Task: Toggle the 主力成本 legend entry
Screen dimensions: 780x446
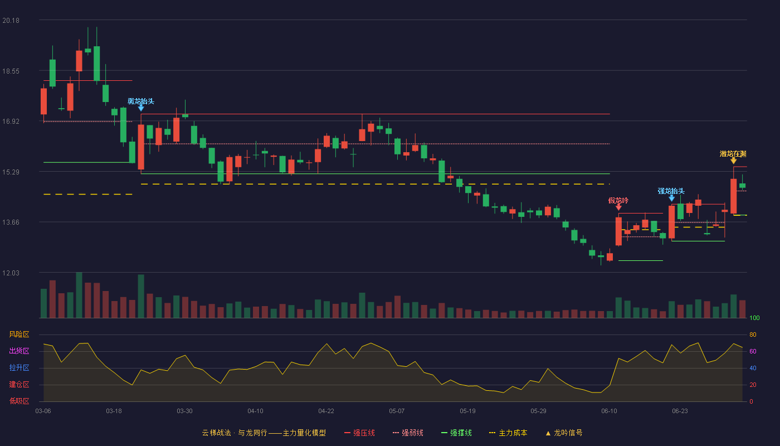Action: point(508,433)
